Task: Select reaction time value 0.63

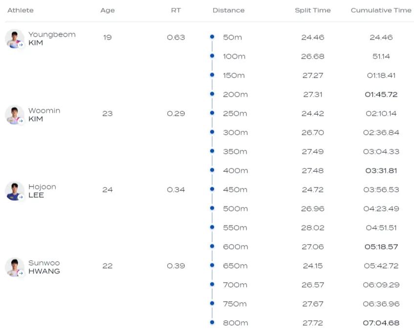Action: tap(176, 38)
